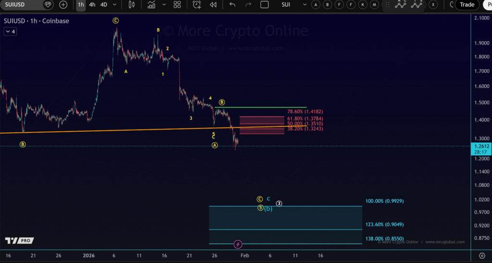Image resolution: width=492 pixels, height=263 pixels.
Task: Click the purple lightning event marker
Action: pos(237,245)
